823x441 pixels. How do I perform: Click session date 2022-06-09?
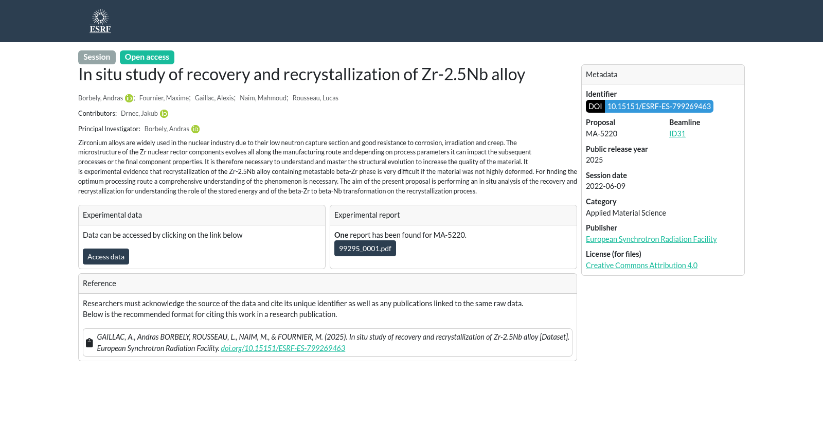[x=605, y=186]
